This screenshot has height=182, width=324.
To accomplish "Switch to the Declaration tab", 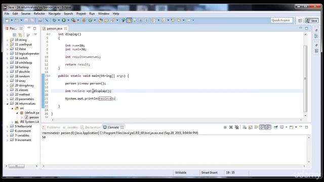I will click(x=91, y=127).
